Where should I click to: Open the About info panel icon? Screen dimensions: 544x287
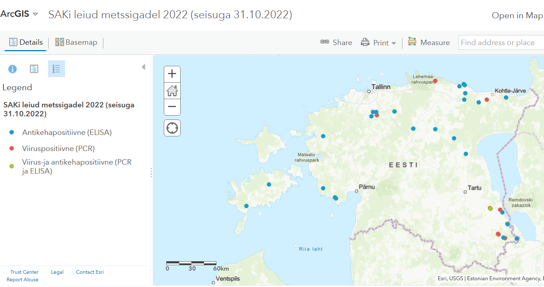13,69
